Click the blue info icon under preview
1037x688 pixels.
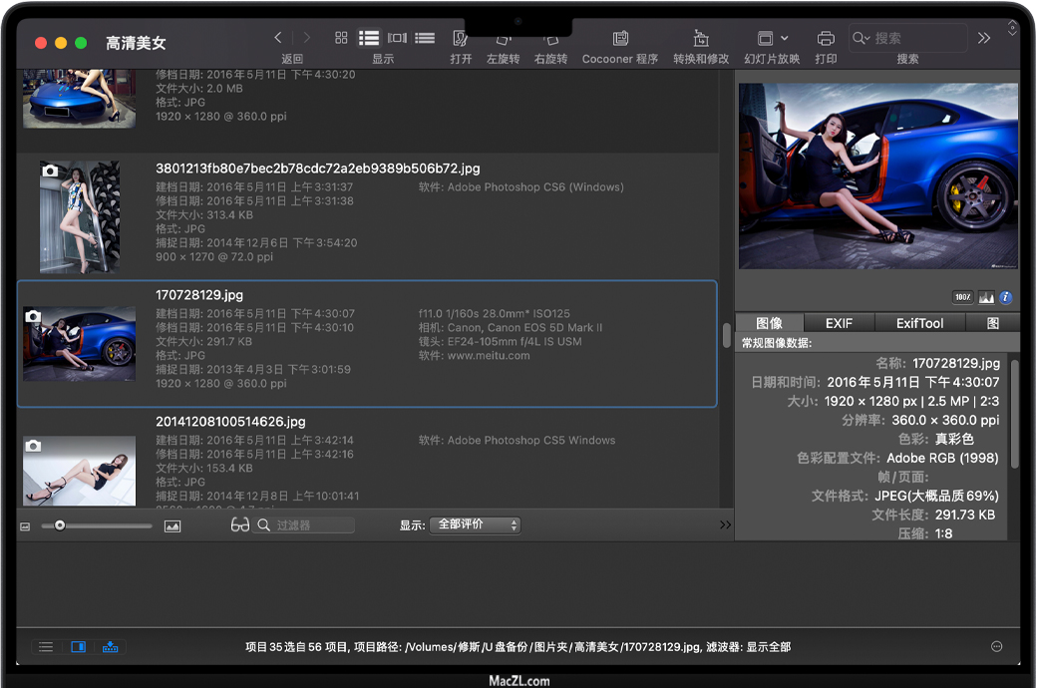(x=1005, y=297)
